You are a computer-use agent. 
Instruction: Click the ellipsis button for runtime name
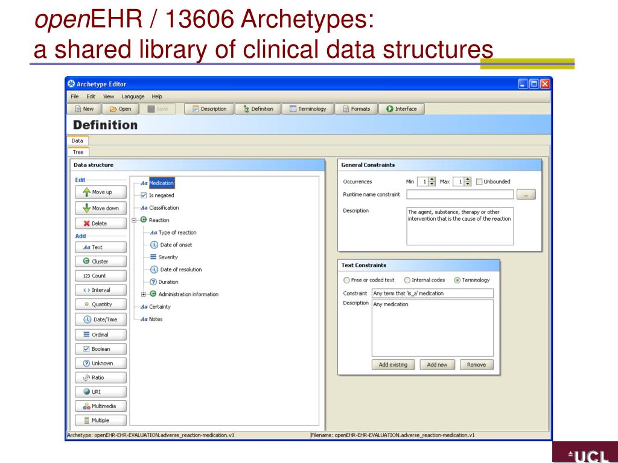[x=526, y=195]
